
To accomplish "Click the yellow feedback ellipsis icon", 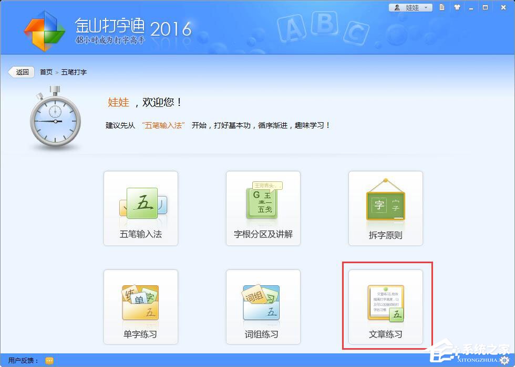I will (x=48, y=361).
